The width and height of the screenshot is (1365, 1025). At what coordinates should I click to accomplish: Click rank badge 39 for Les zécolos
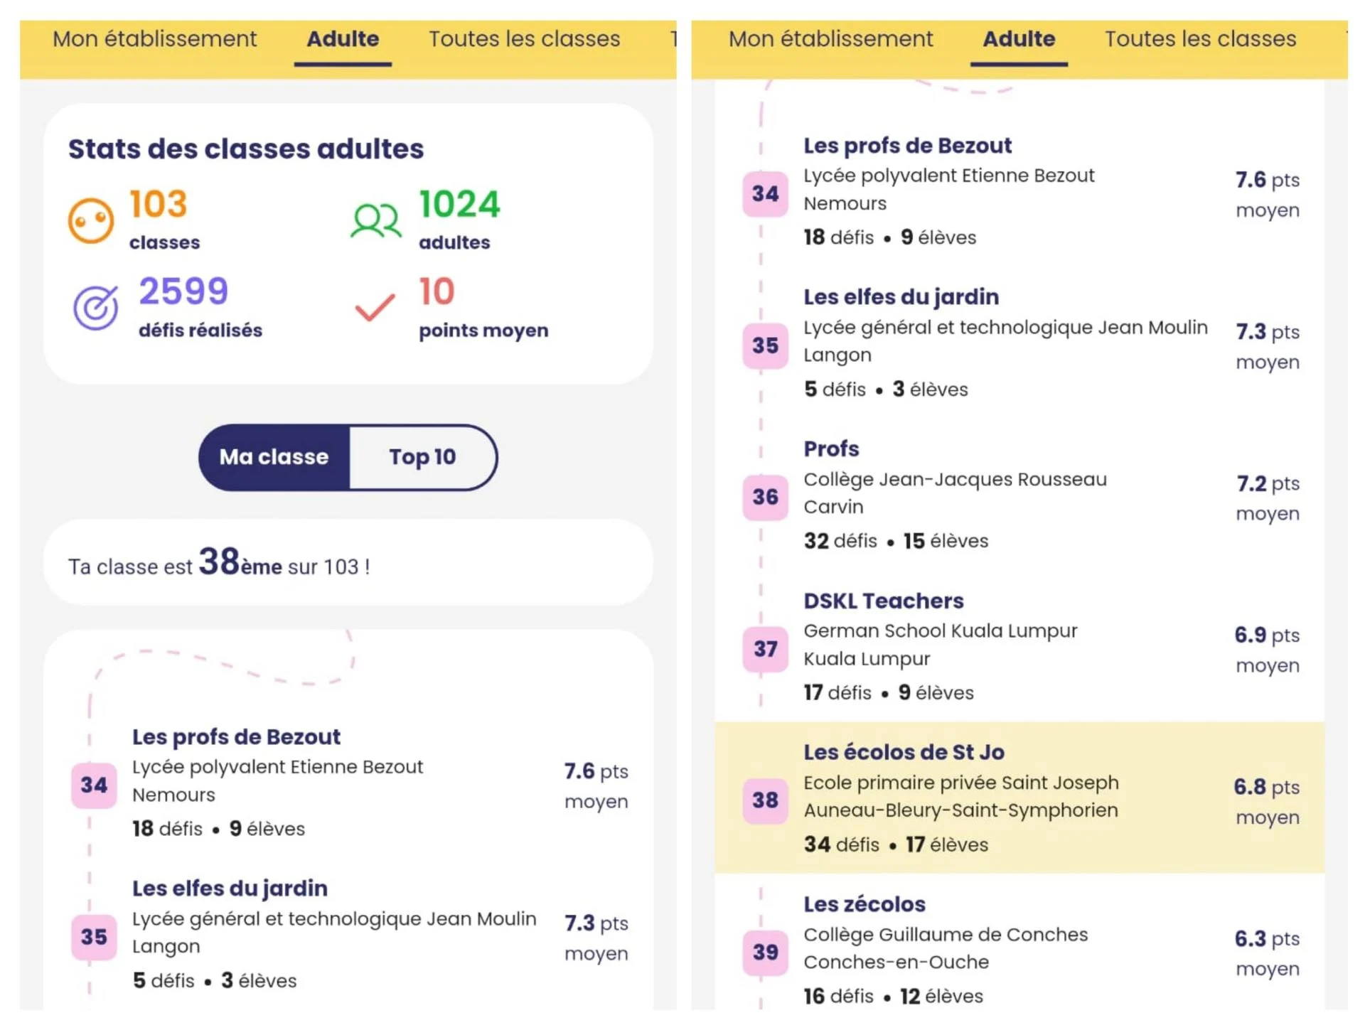click(x=765, y=952)
